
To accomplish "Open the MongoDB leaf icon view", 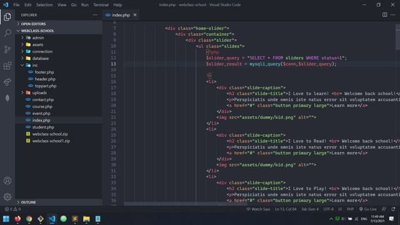I will point(7,98).
